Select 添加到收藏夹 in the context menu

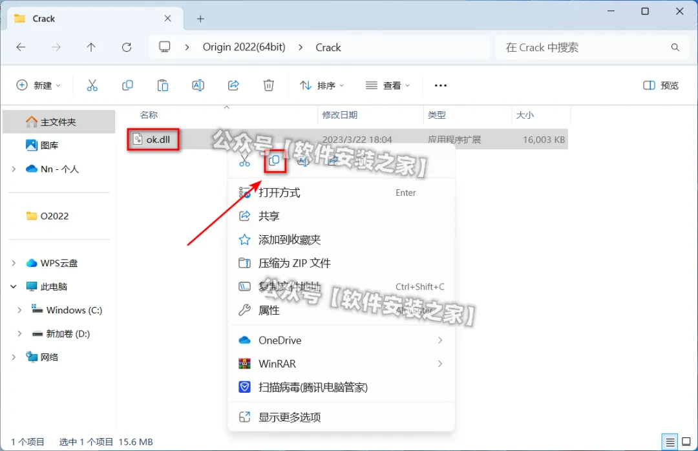341,240
